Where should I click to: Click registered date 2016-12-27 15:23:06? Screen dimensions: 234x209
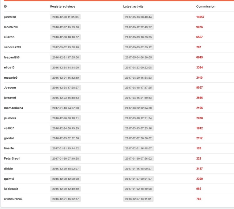pyautogui.click(x=65, y=27)
